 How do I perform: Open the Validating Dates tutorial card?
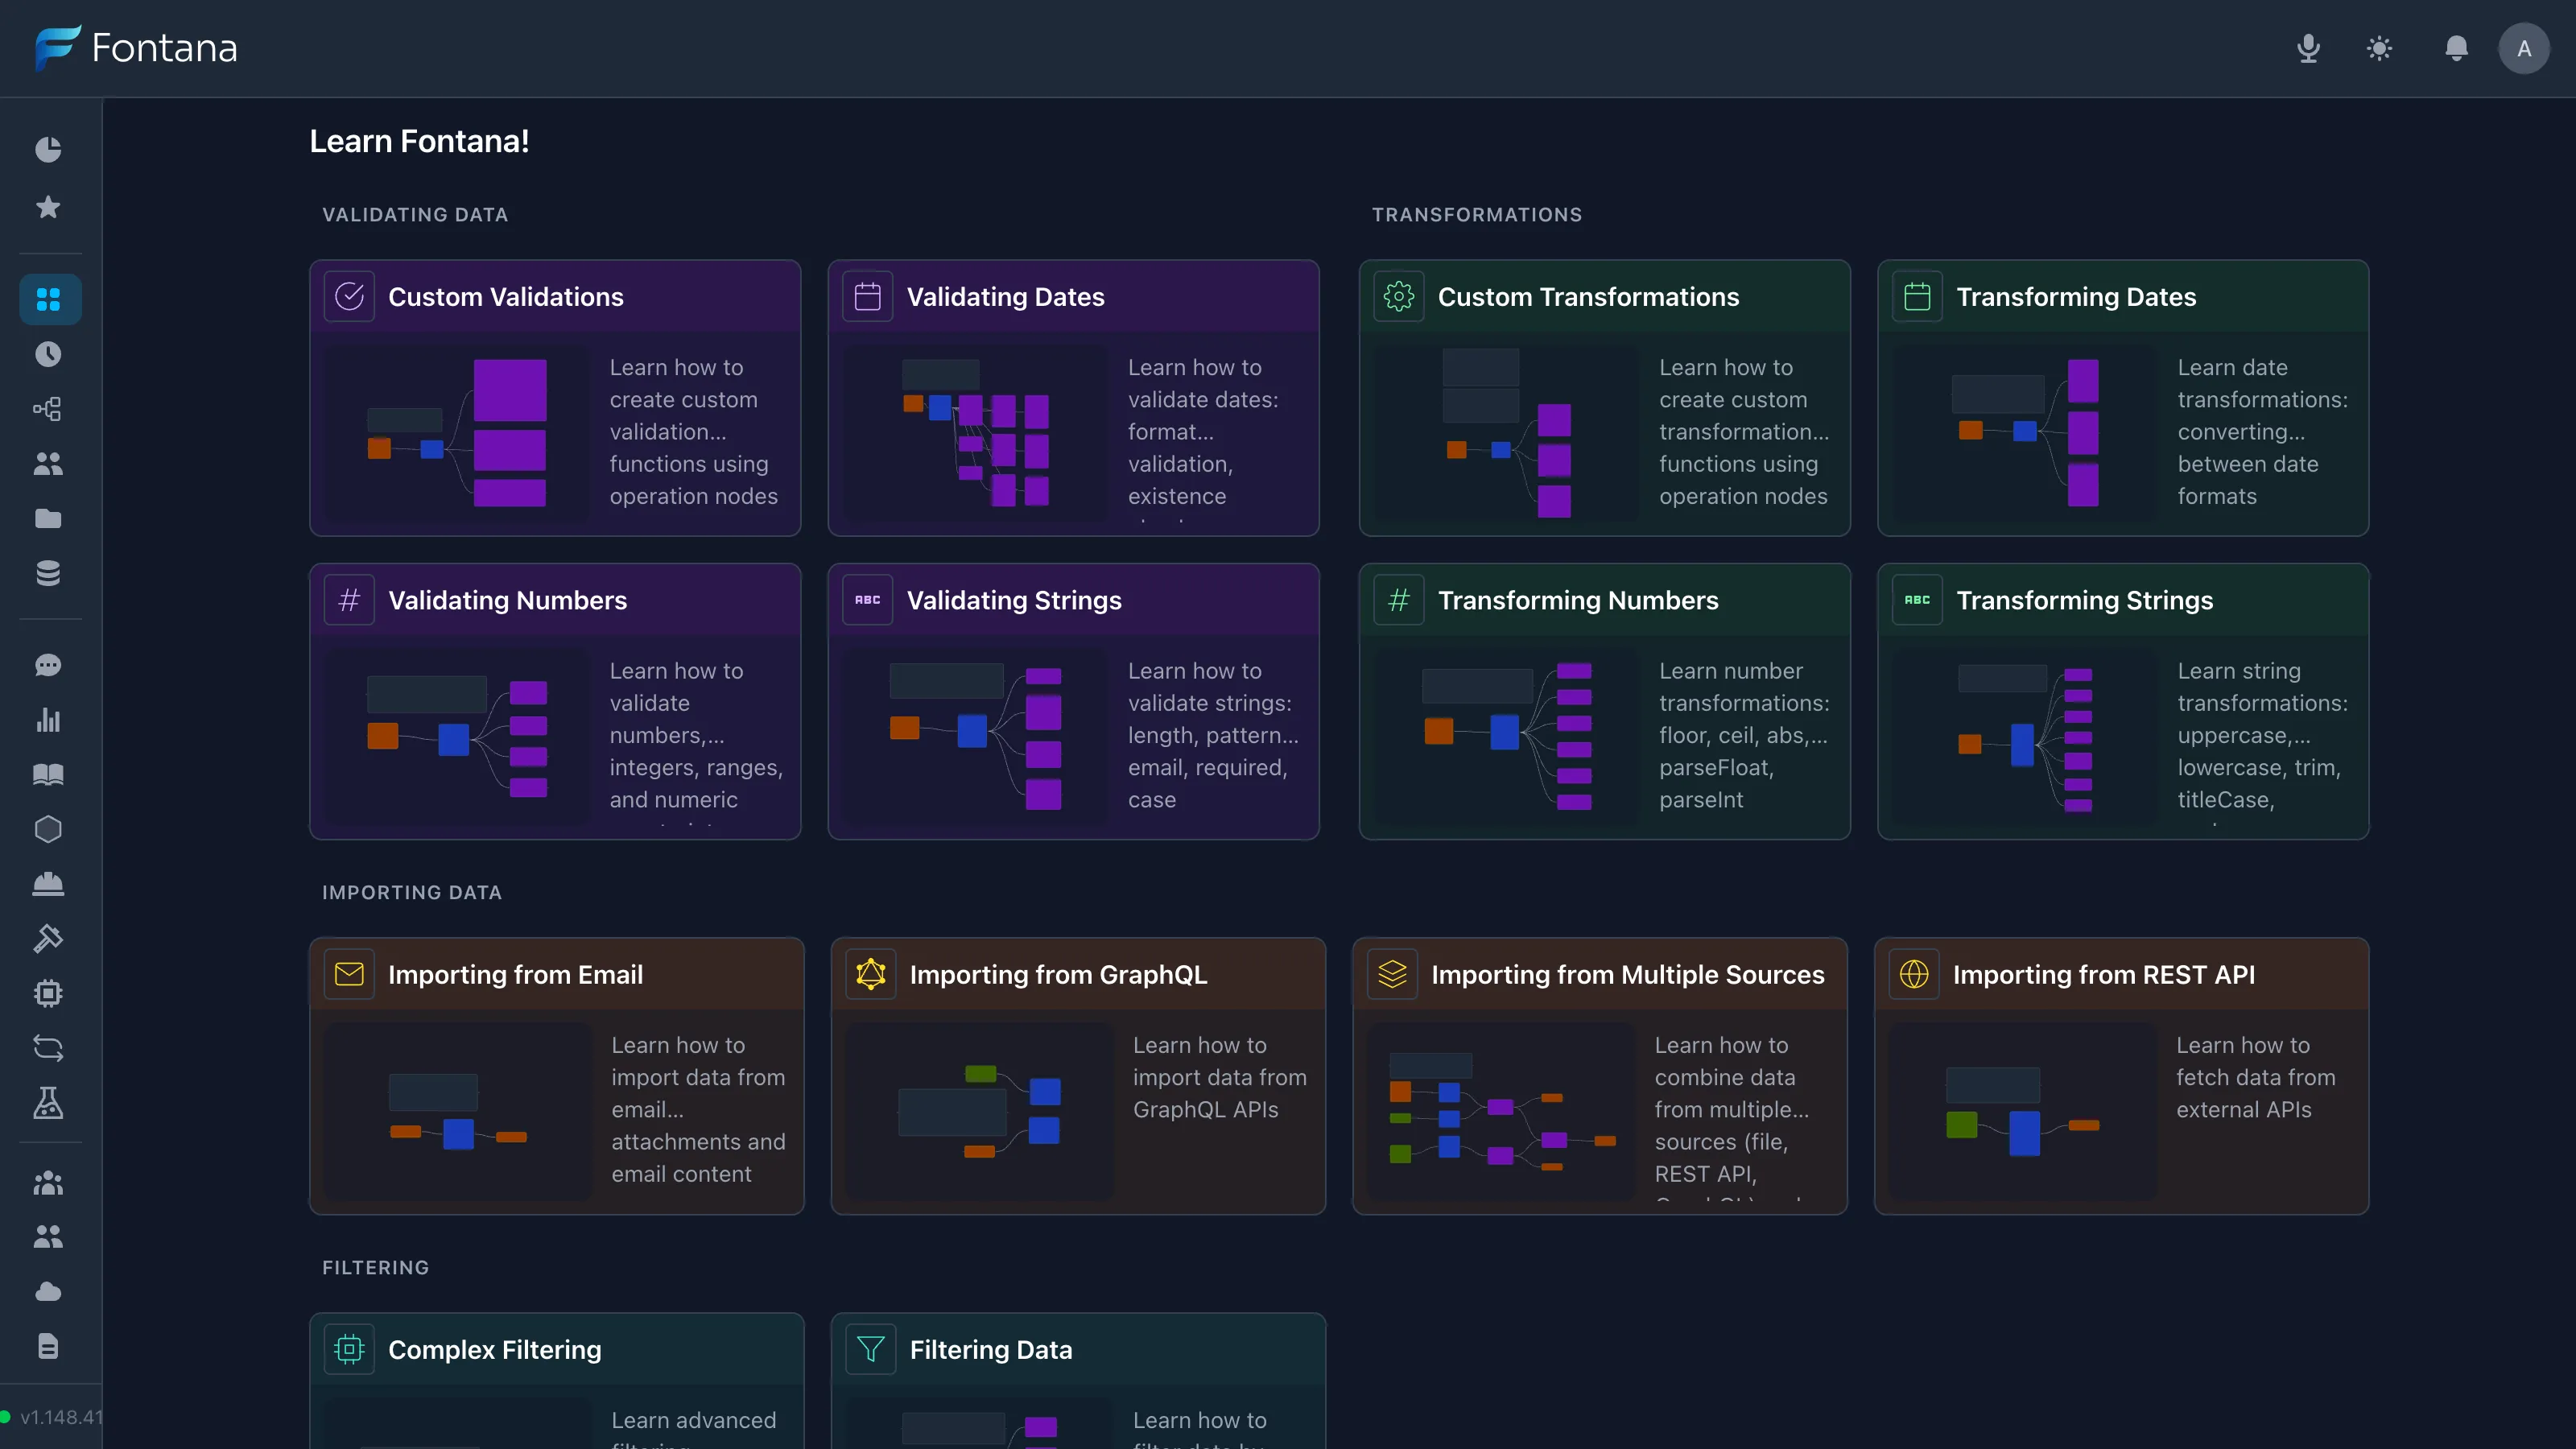pos(1073,398)
